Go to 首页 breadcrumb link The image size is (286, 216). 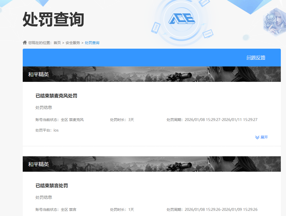57,43
